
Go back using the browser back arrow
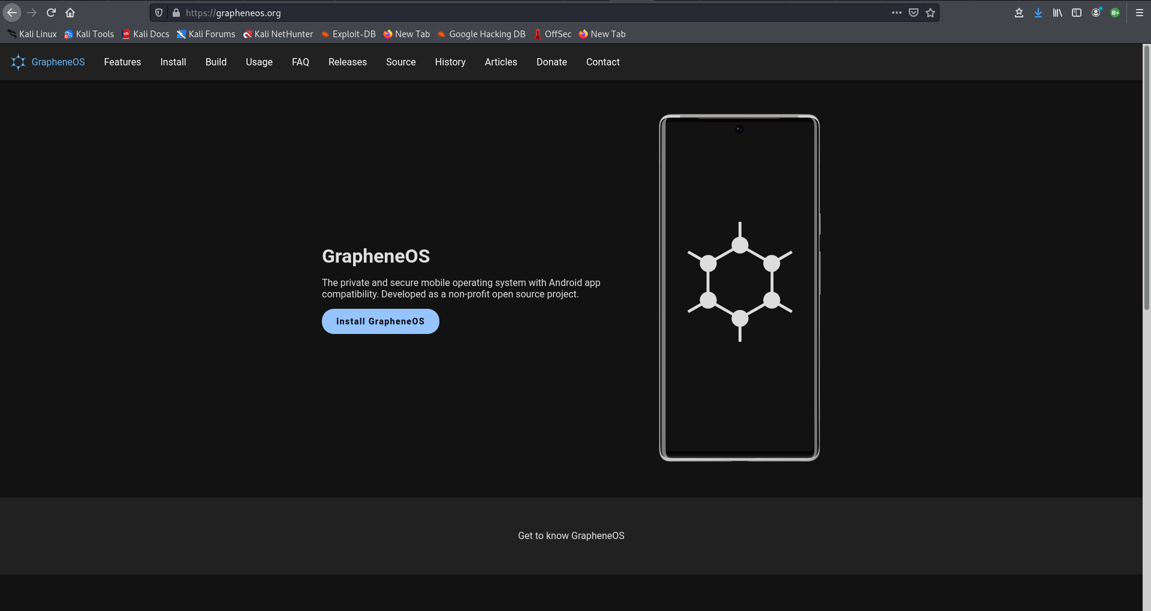[x=12, y=13]
